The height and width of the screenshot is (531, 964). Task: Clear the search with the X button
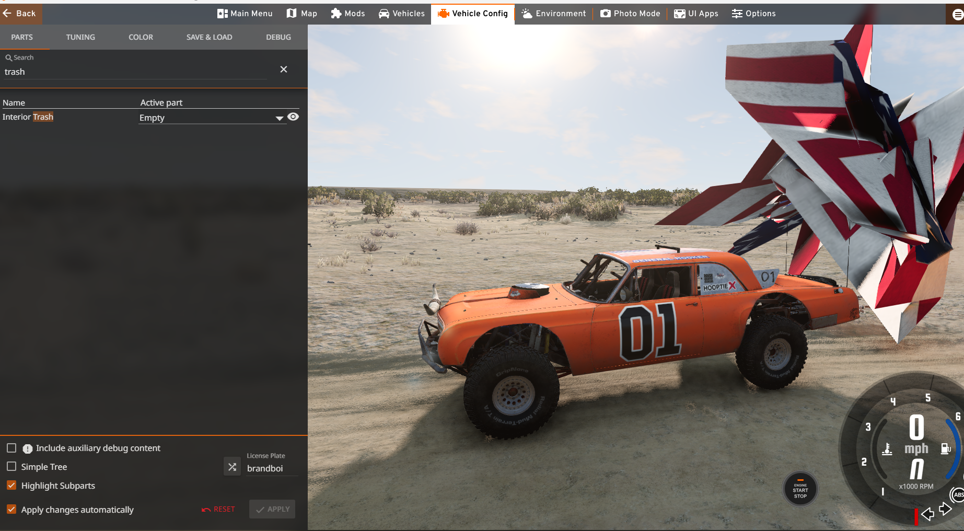click(x=284, y=69)
